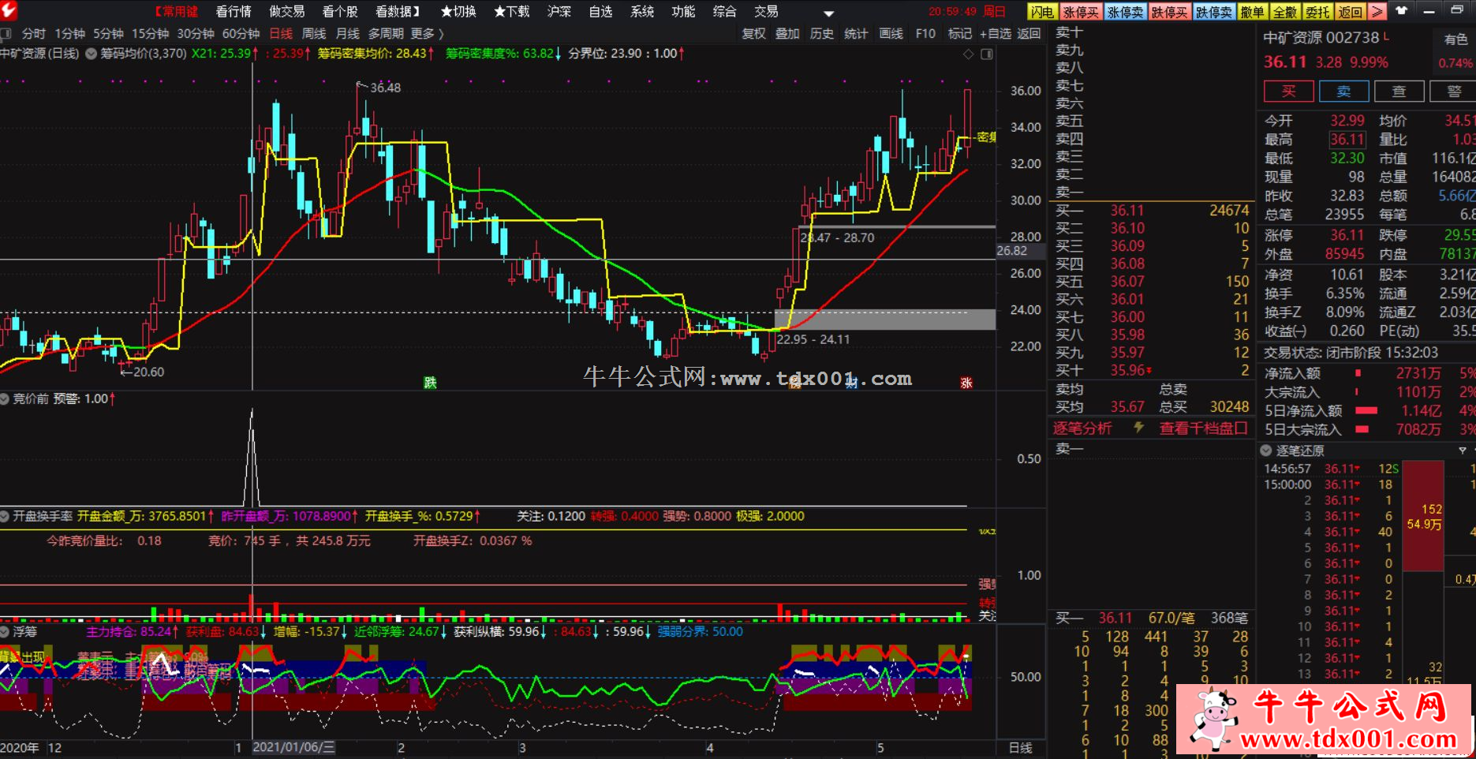This screenshot has width=1476, height=759.
Task: Click the panel layout icon beside 分时
Action: (6, 34)
